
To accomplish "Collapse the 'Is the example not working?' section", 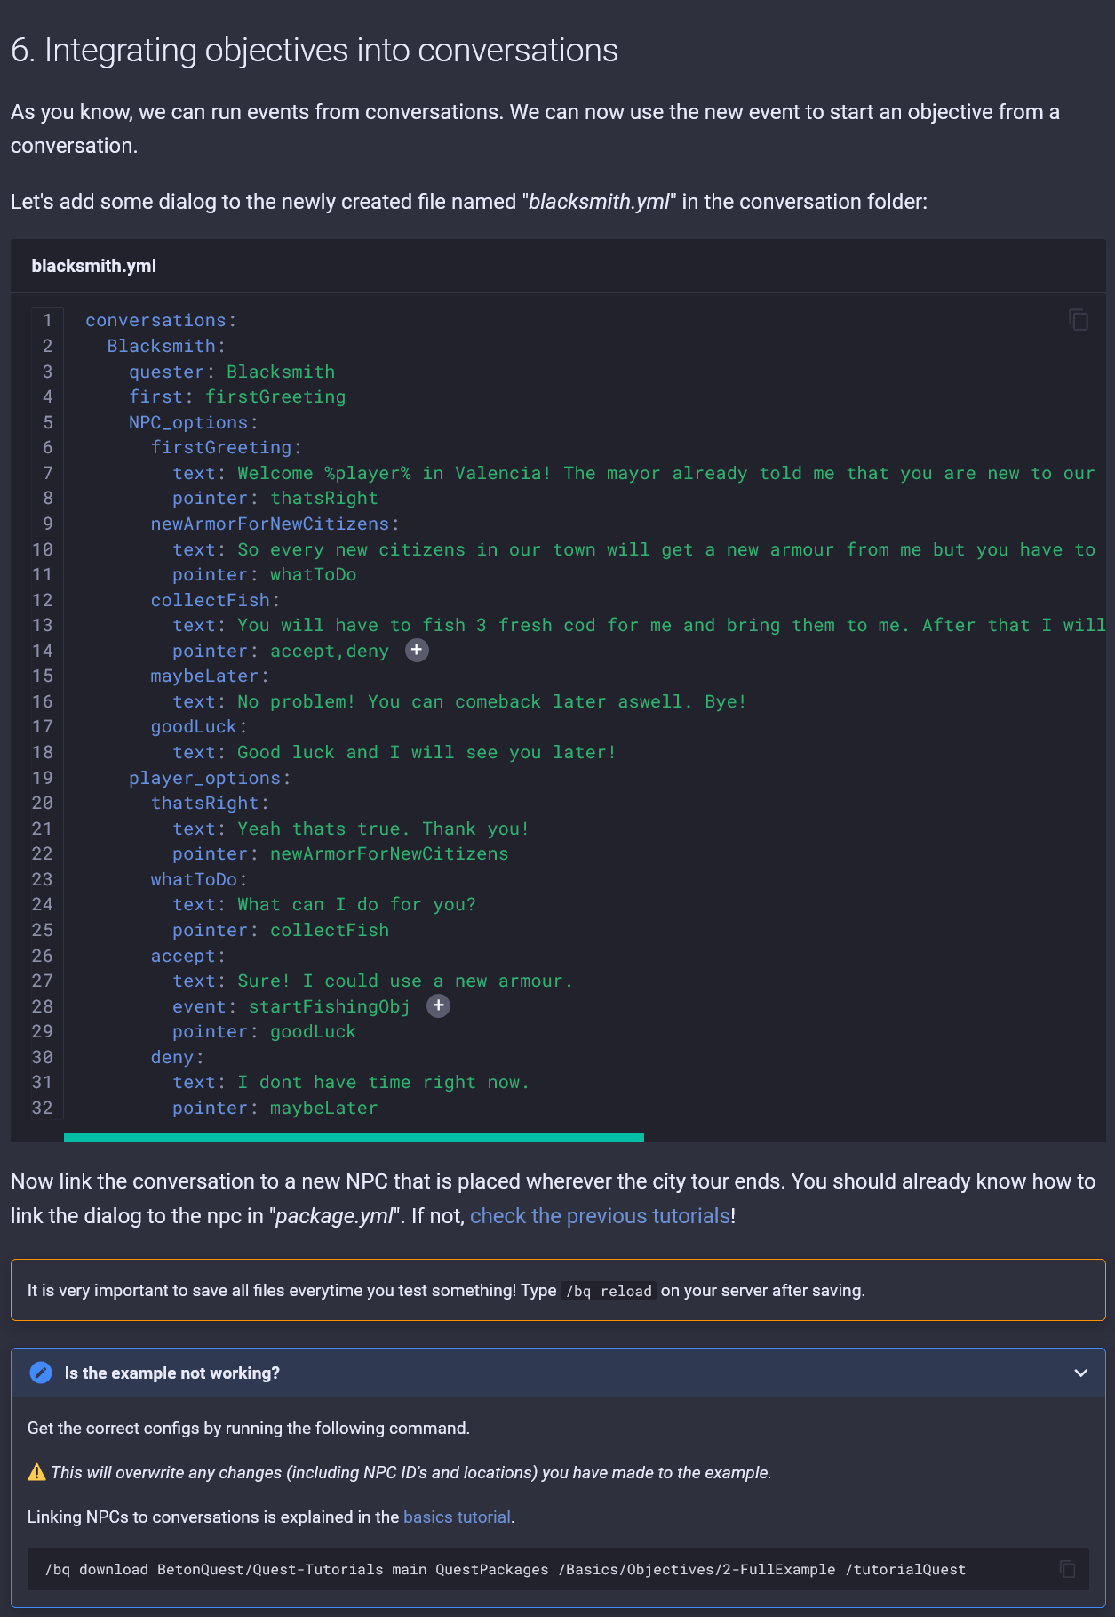I will (1081, 1373).
